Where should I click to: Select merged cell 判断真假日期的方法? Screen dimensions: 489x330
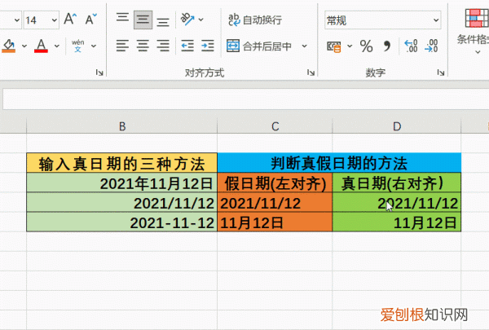[339, 162]
